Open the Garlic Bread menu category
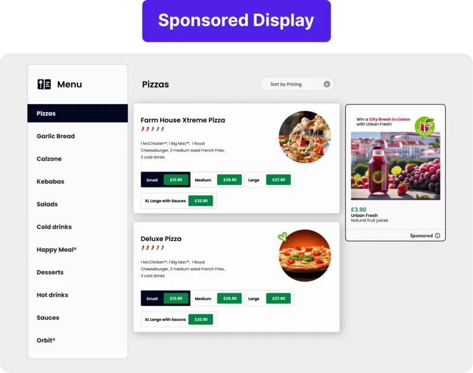This screenshot has width=473, height=373. coord(56,136)
